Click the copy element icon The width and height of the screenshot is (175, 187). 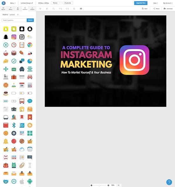coord(54,9)
